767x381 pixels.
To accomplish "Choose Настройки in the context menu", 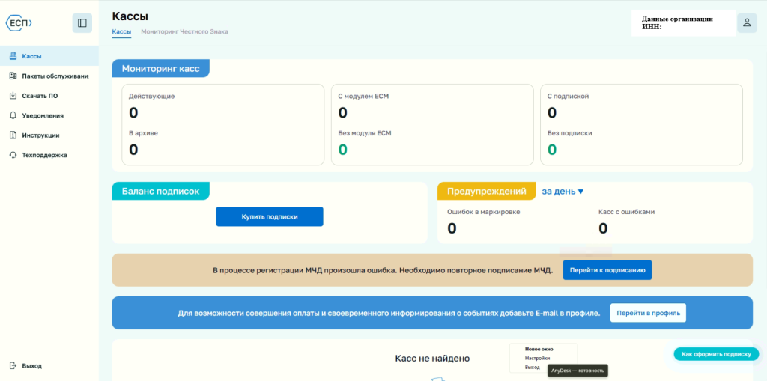I will point(537,358).
